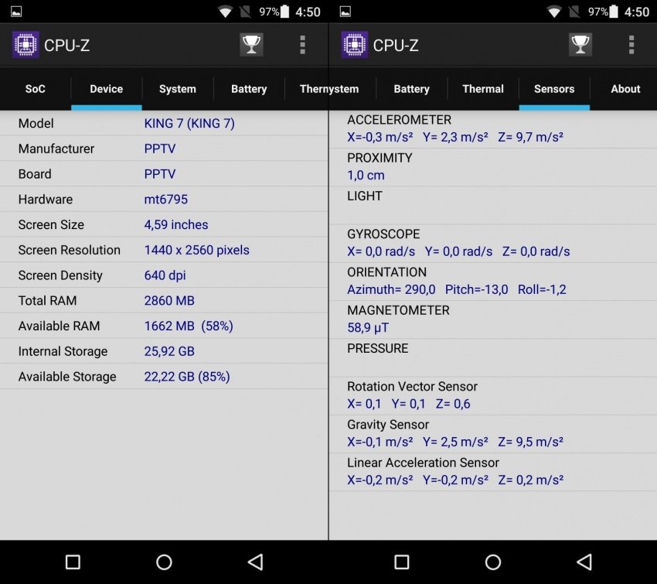
Task: Tap Wi-Fi icon in right status bar
Action: pyautogui.click(x=554, y=12)
